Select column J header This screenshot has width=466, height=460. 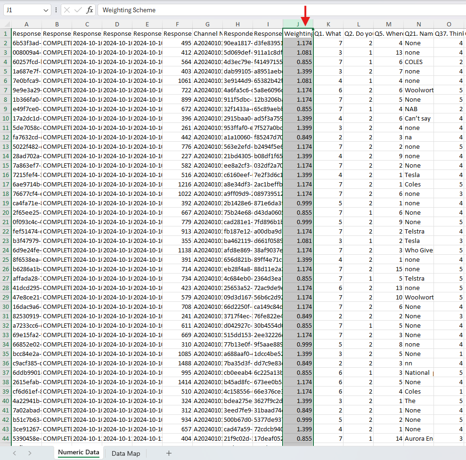(298, 24)
